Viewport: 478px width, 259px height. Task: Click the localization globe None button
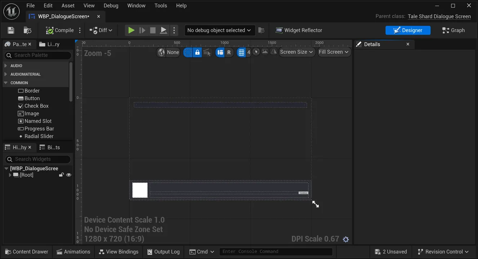(x=168, y=52)
